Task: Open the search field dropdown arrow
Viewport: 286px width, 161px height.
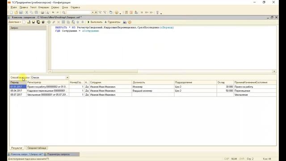Action: pos(93,13)
